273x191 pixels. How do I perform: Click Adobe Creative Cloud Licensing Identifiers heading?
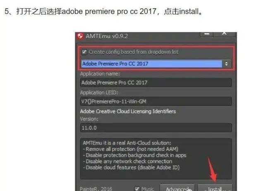tap(128, 111)
